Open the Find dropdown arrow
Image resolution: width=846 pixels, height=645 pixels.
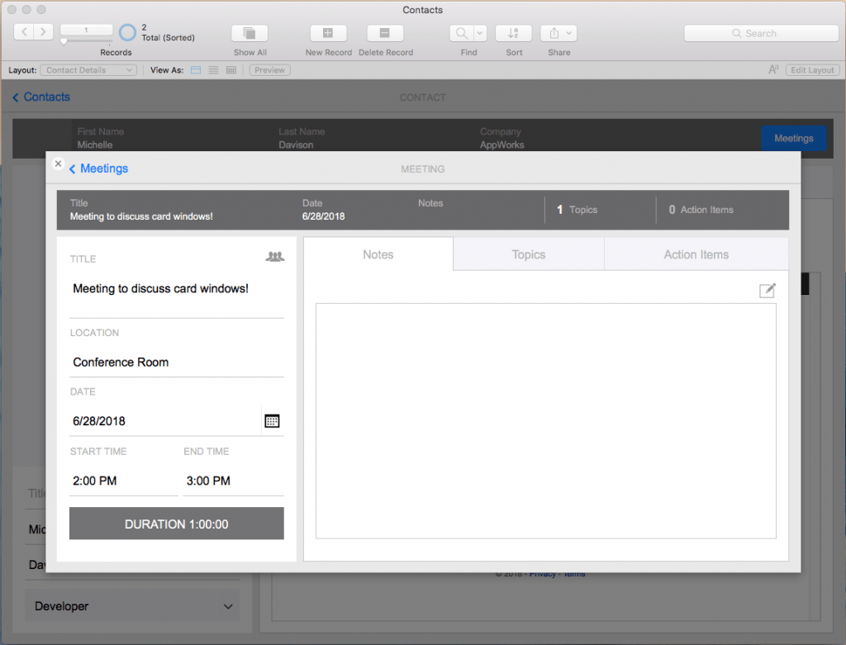tap(480, 33)
